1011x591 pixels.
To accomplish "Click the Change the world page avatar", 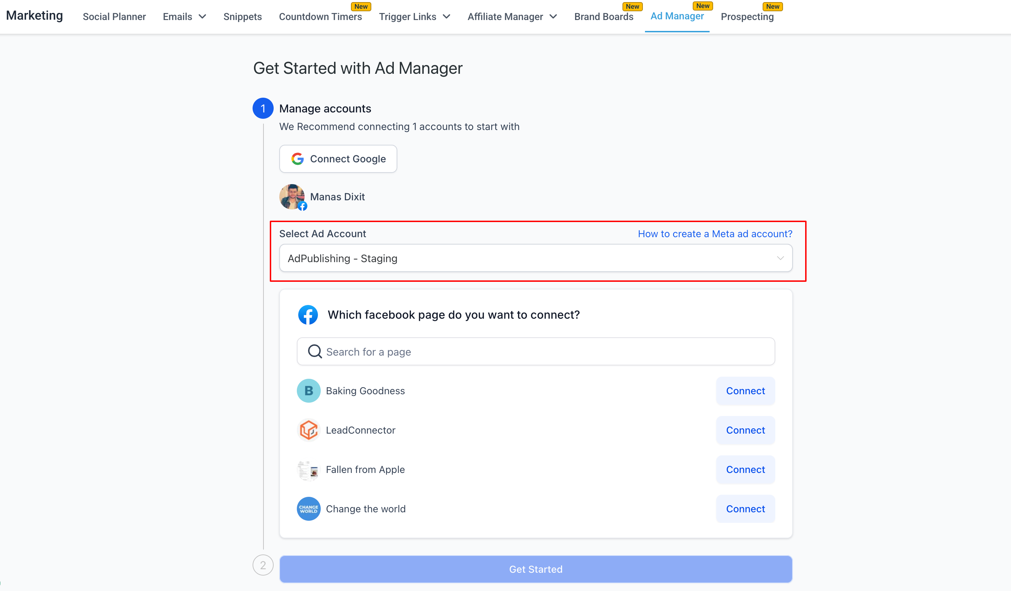I will click(308, 509).
